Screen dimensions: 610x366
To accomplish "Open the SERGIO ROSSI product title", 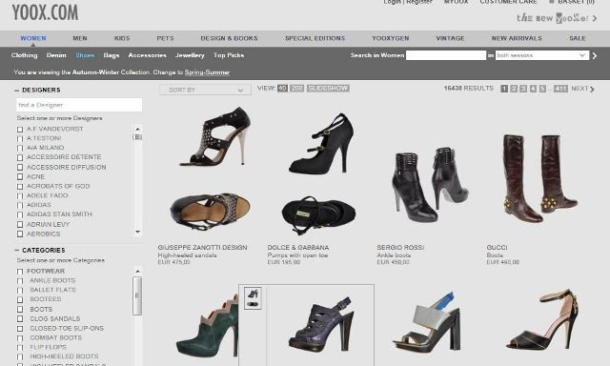I will click(x=400, y=248).
